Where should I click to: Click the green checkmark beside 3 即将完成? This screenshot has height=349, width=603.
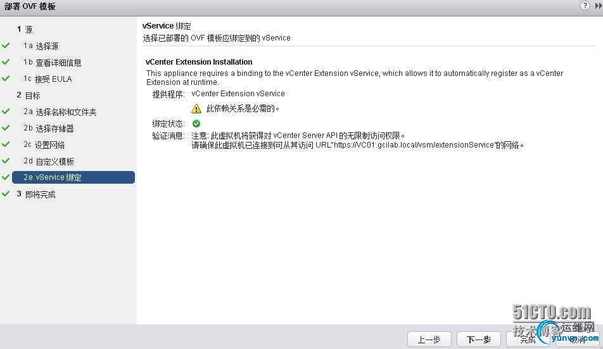(x=6, y=194)
